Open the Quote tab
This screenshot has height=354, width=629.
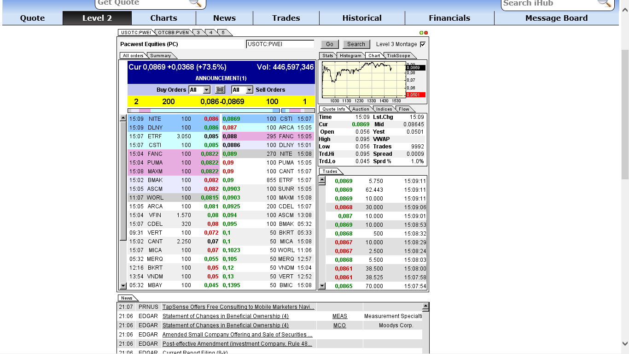point(32,18)
